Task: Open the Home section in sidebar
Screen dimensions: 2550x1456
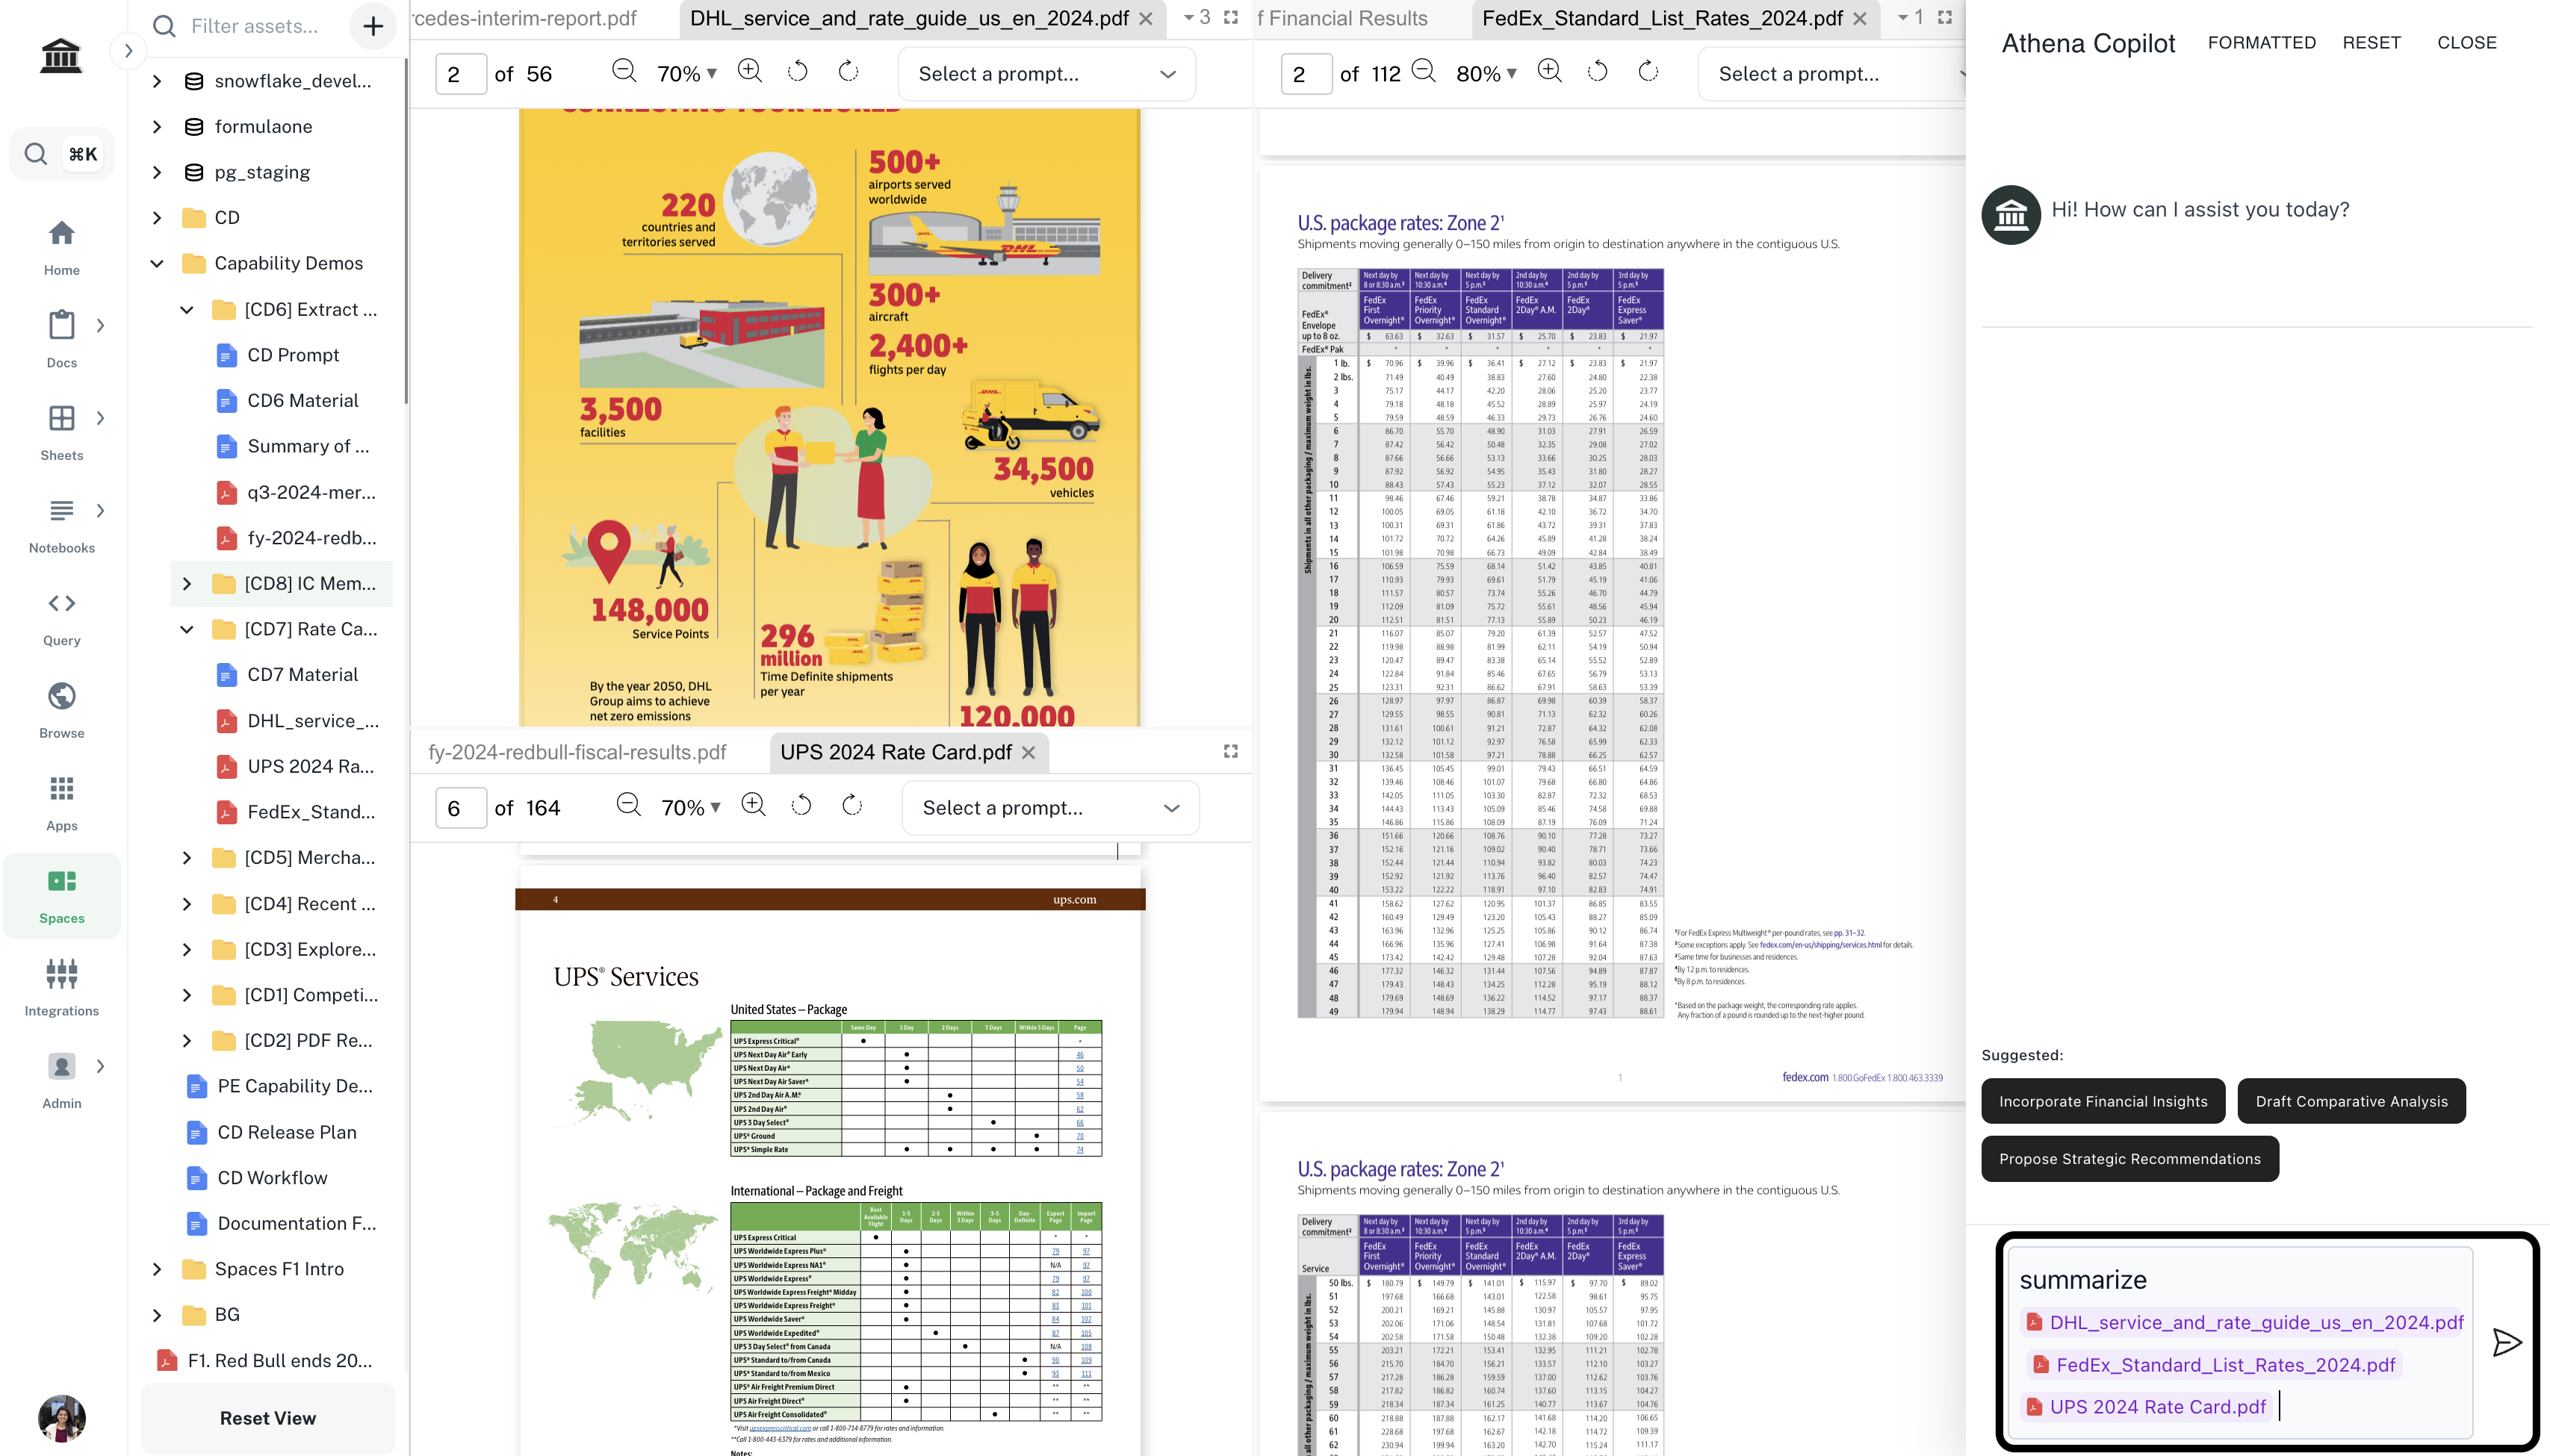Action: (x=61, y=247)
